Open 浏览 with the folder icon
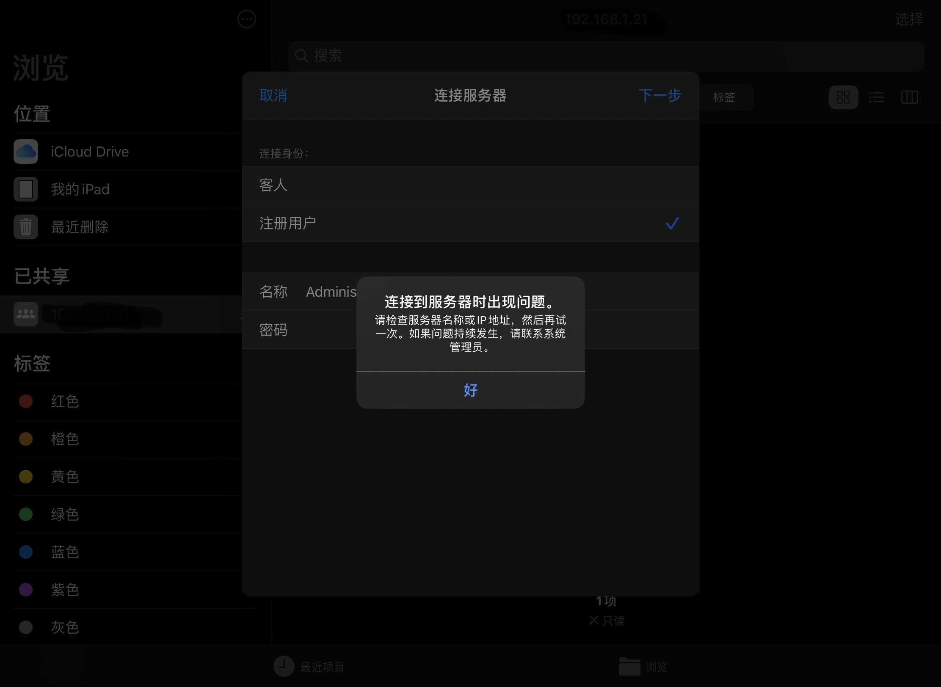This screenshot has width=941, height=687. click(x=643, y=666)
